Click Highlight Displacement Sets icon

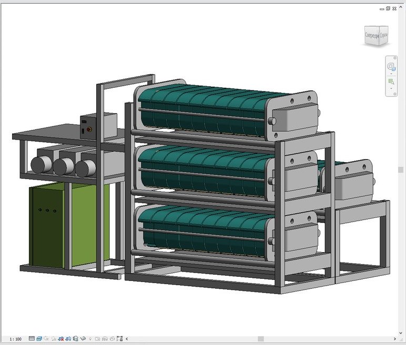click(112, 339)
